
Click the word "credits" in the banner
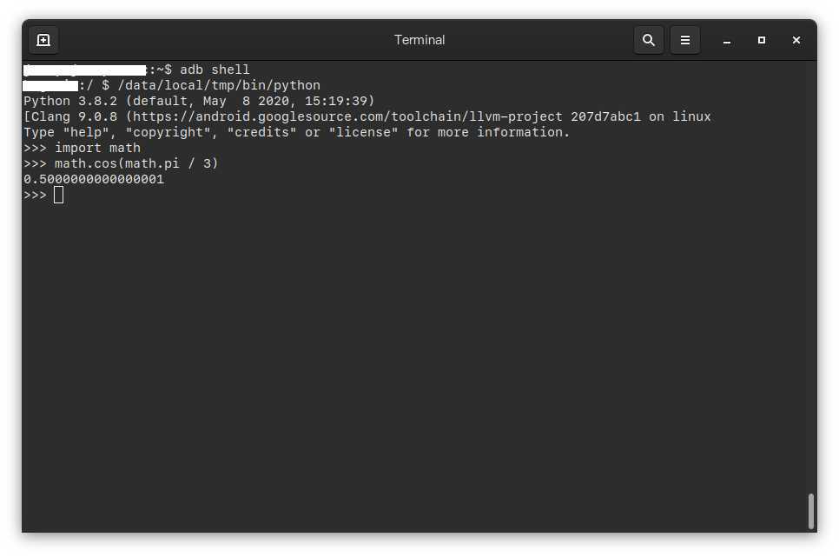[261, 132]
